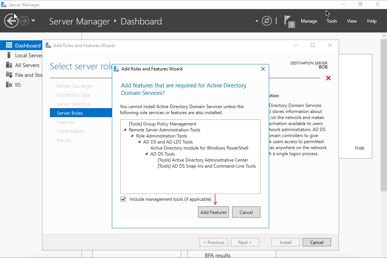Go to Installation Type wizard step
Screen dimensions: 387x258
tap(73, 95)
